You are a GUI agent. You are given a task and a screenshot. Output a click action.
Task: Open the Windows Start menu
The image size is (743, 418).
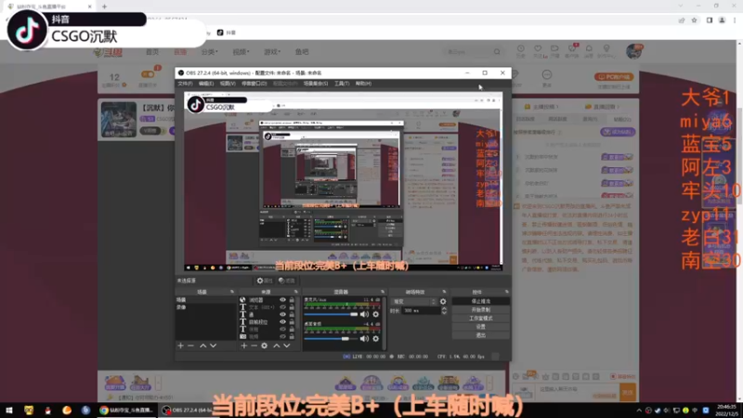[x=9, y=411]
